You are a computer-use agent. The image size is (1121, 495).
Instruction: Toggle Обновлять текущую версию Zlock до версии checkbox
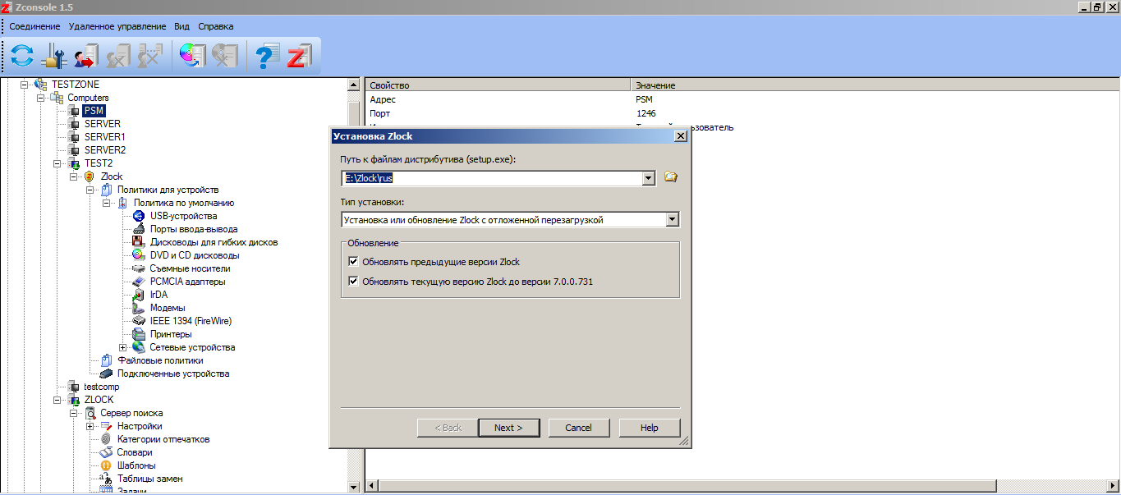pyautogui.click(x=354, y=281)
